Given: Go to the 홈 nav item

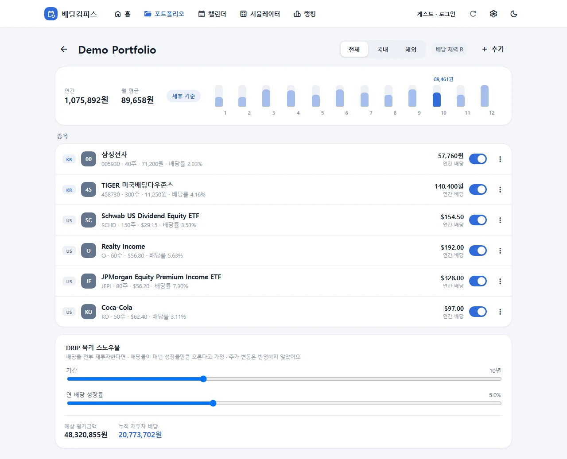Looking at the screenshot, I should [122, 14].
